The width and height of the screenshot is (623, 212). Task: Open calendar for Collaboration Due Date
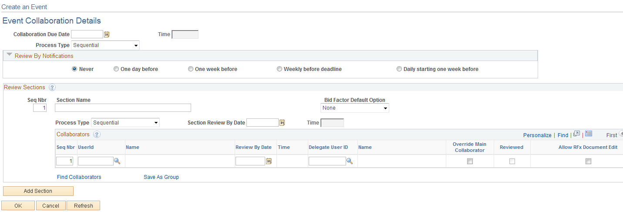107,34
